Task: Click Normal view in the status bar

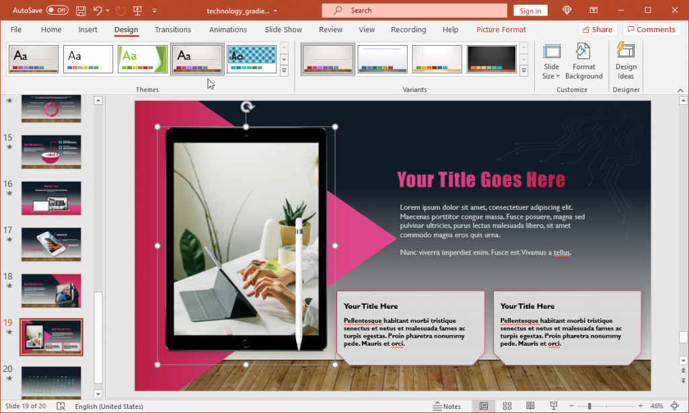Action: pos(483,405)
